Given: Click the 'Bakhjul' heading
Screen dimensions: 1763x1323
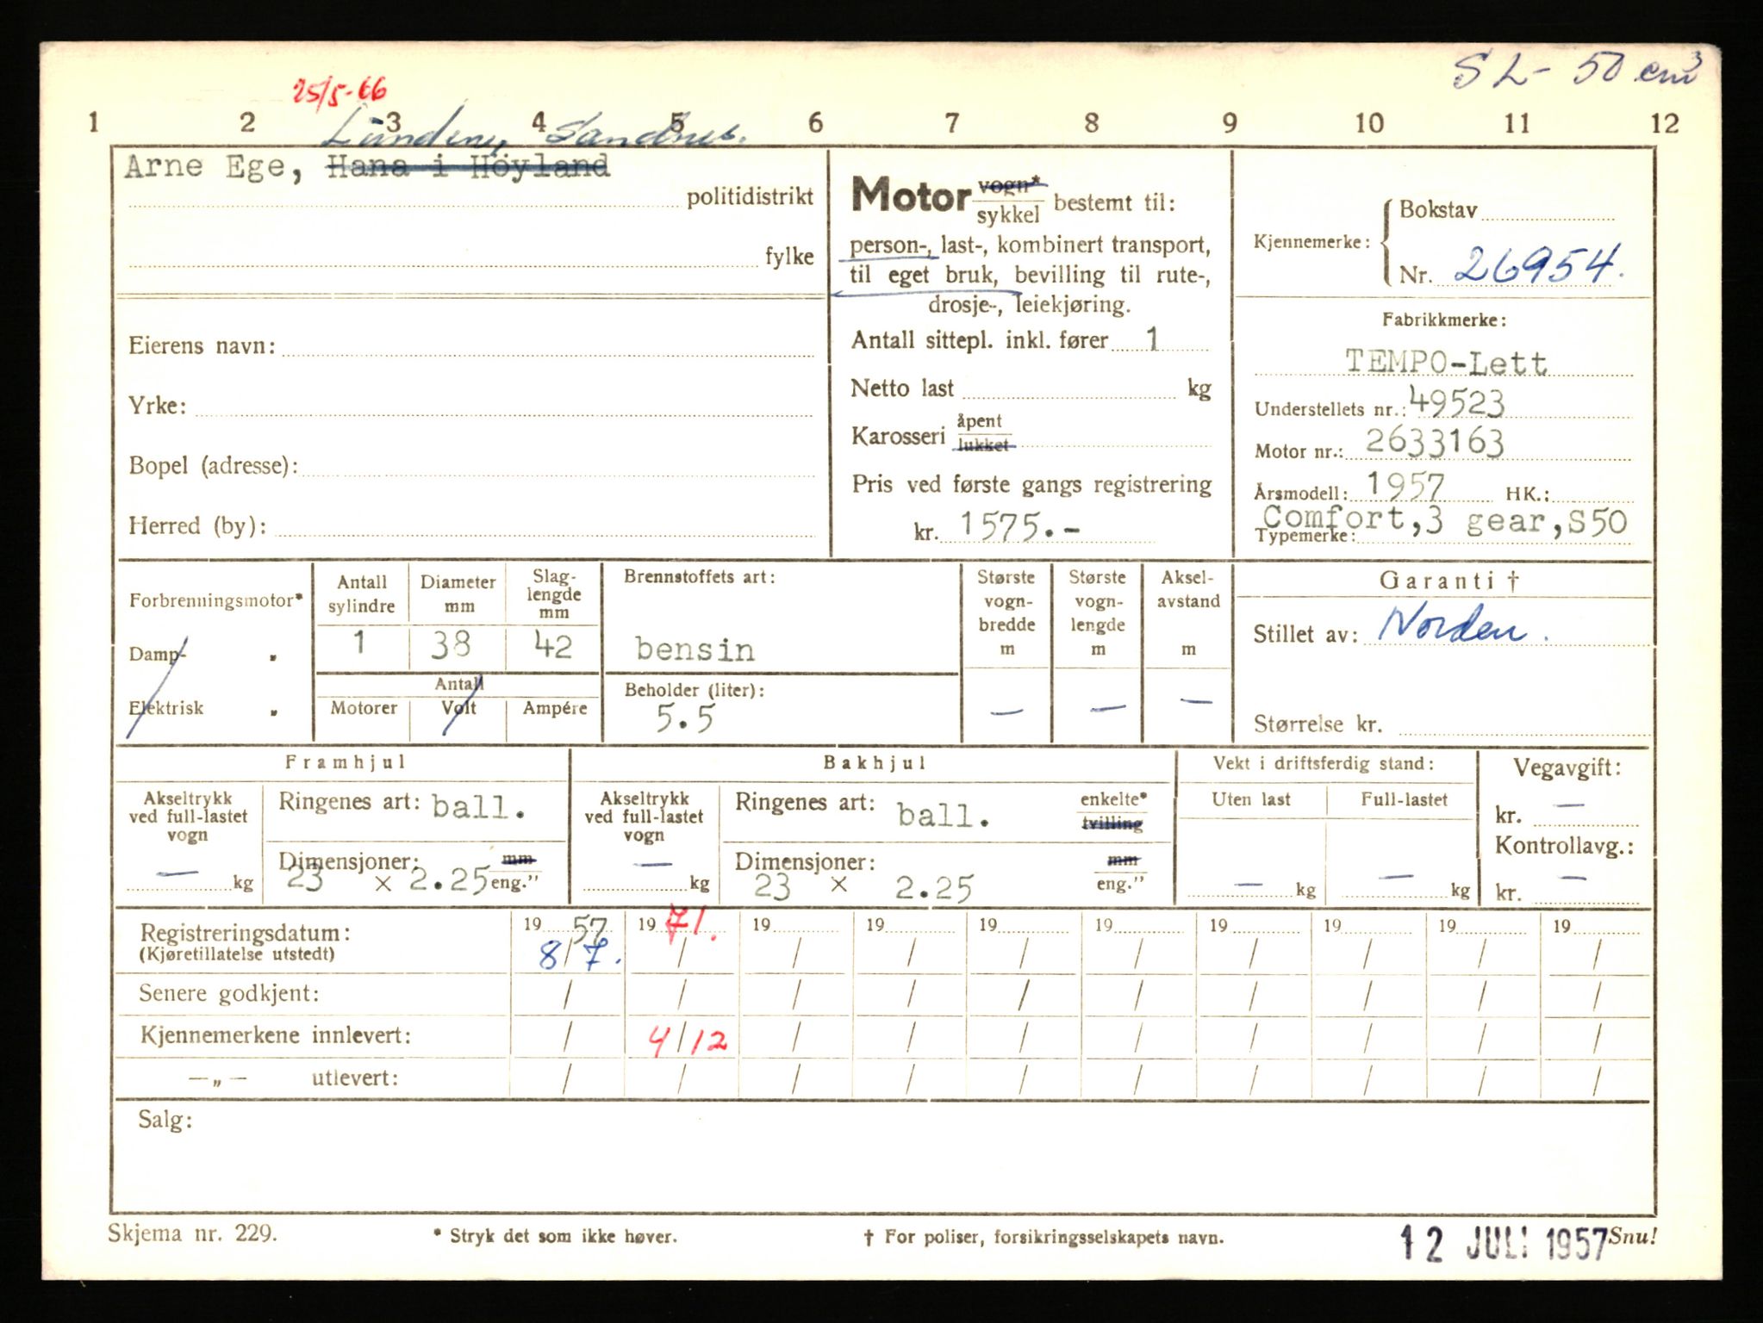Looking at the screenshot, I should (874, 762).
